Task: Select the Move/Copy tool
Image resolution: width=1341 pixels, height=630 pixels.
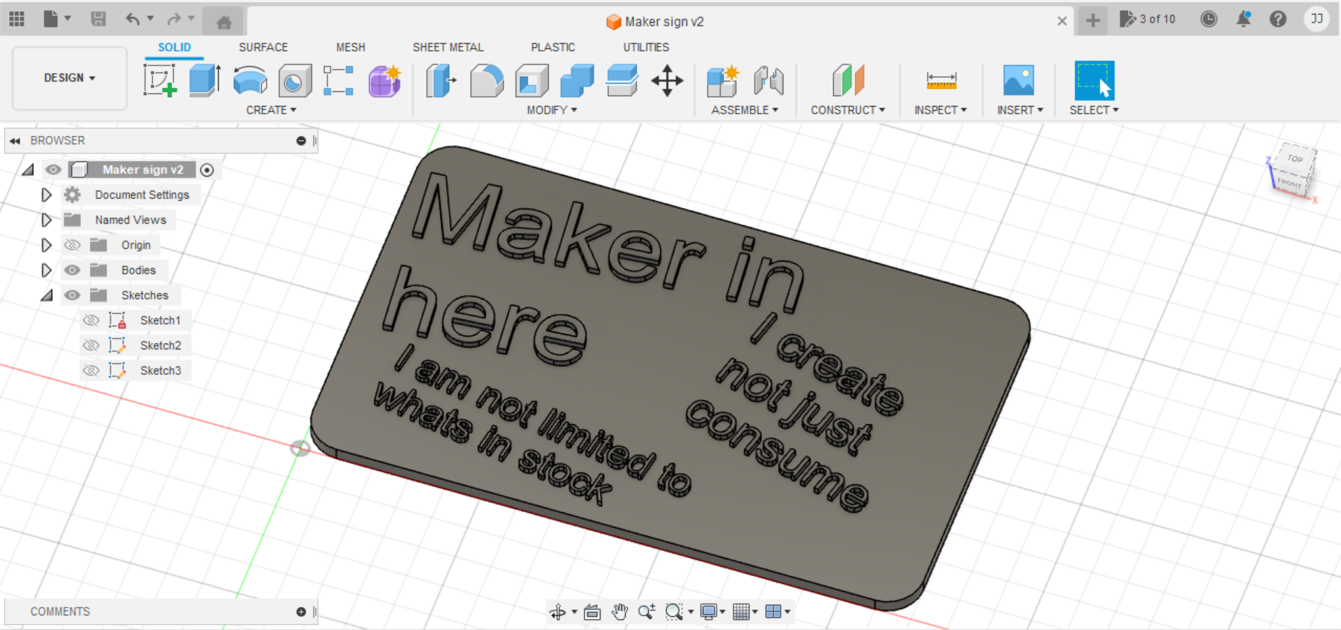Action: tap(668, 80)
